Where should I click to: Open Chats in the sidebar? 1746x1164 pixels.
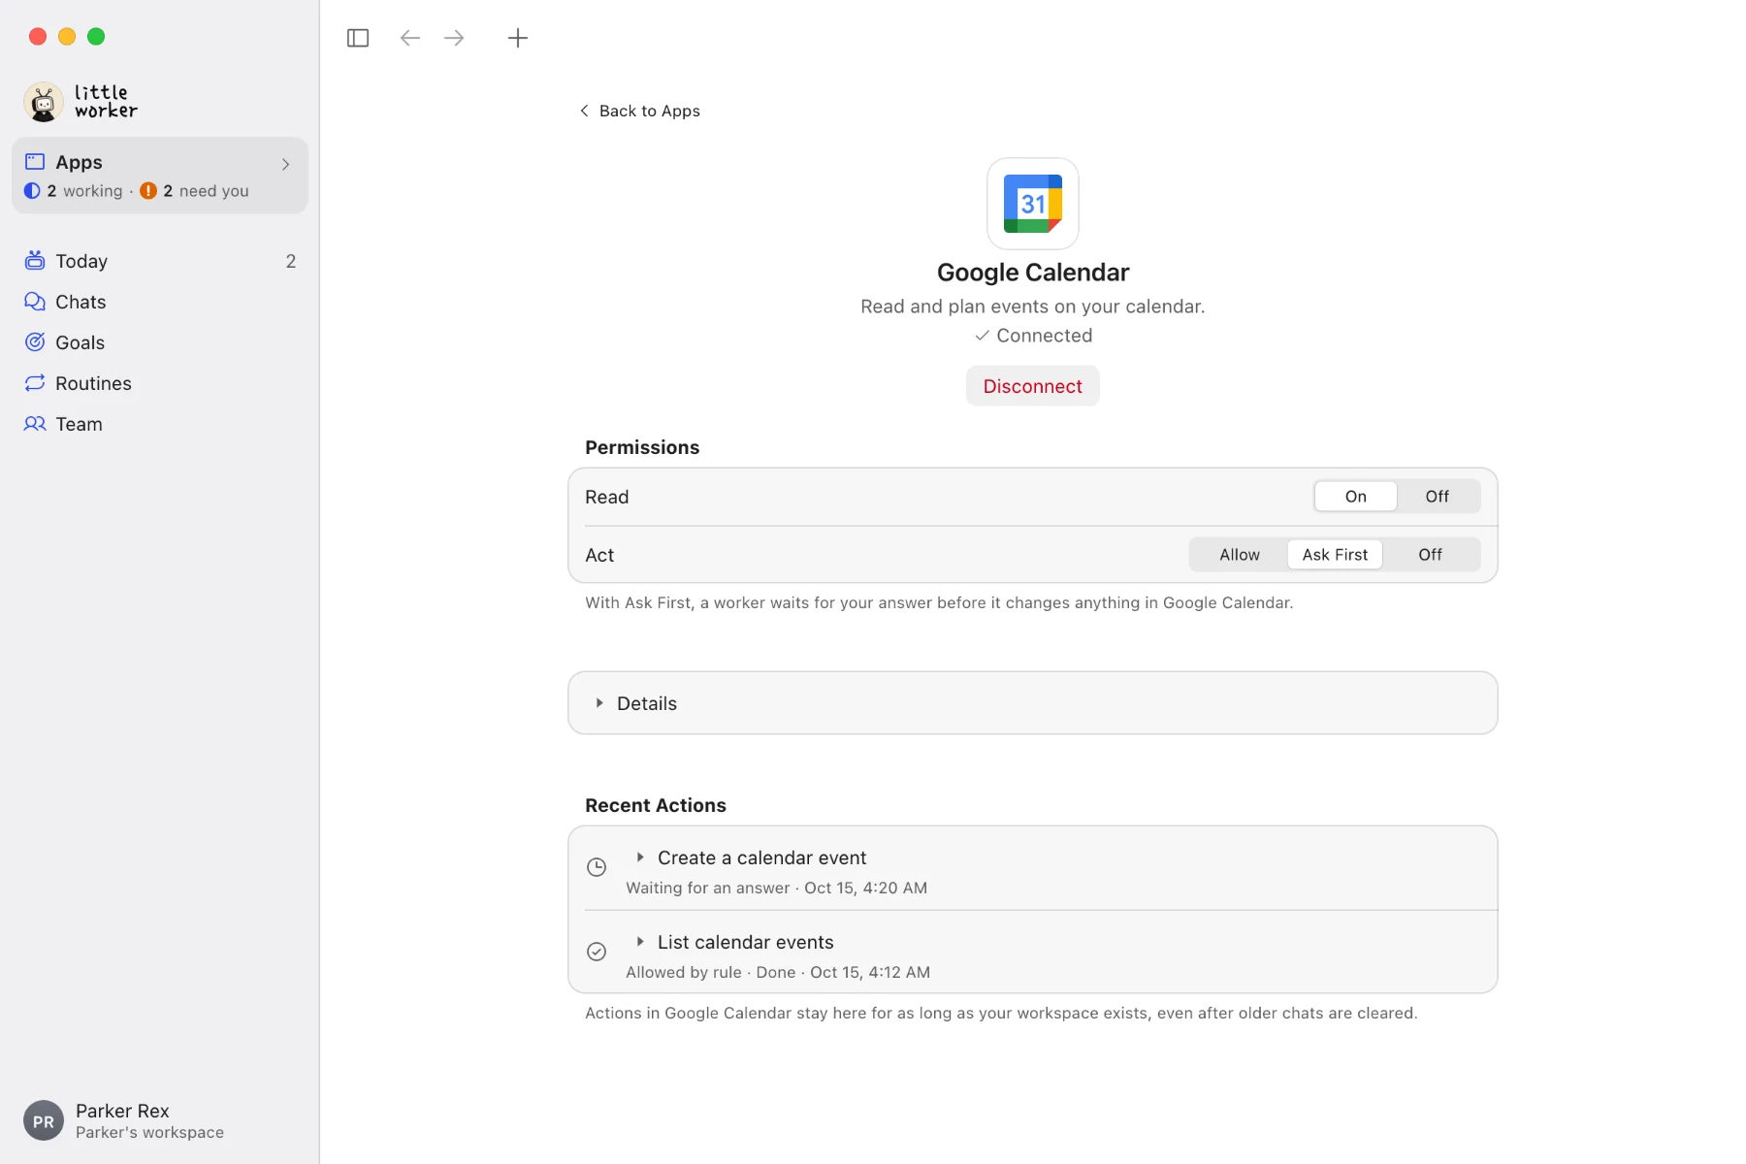(x=160, y=302)
